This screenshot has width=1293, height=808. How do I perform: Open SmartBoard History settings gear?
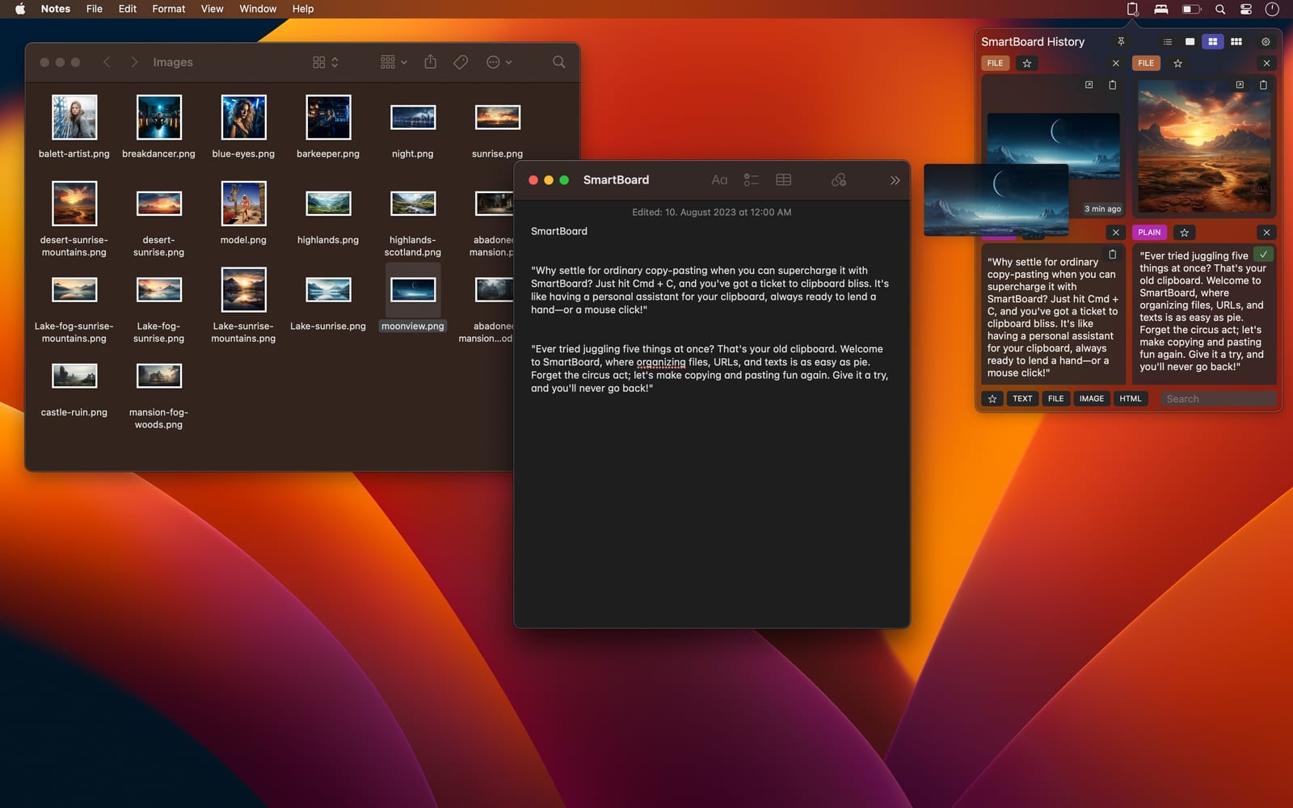1266,42
